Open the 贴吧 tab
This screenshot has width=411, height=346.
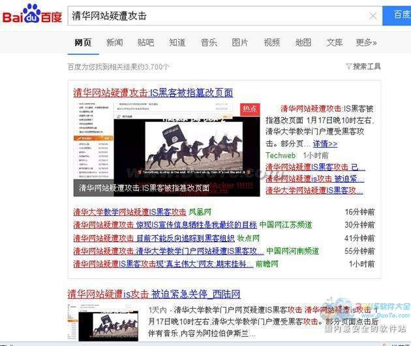[x=145, y=42]
